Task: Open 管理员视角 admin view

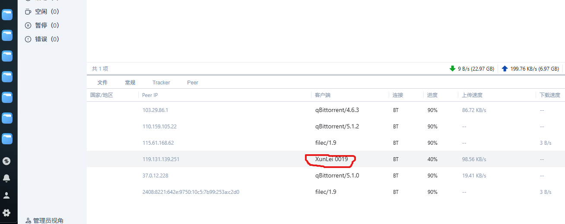Action: pos(44,221)
